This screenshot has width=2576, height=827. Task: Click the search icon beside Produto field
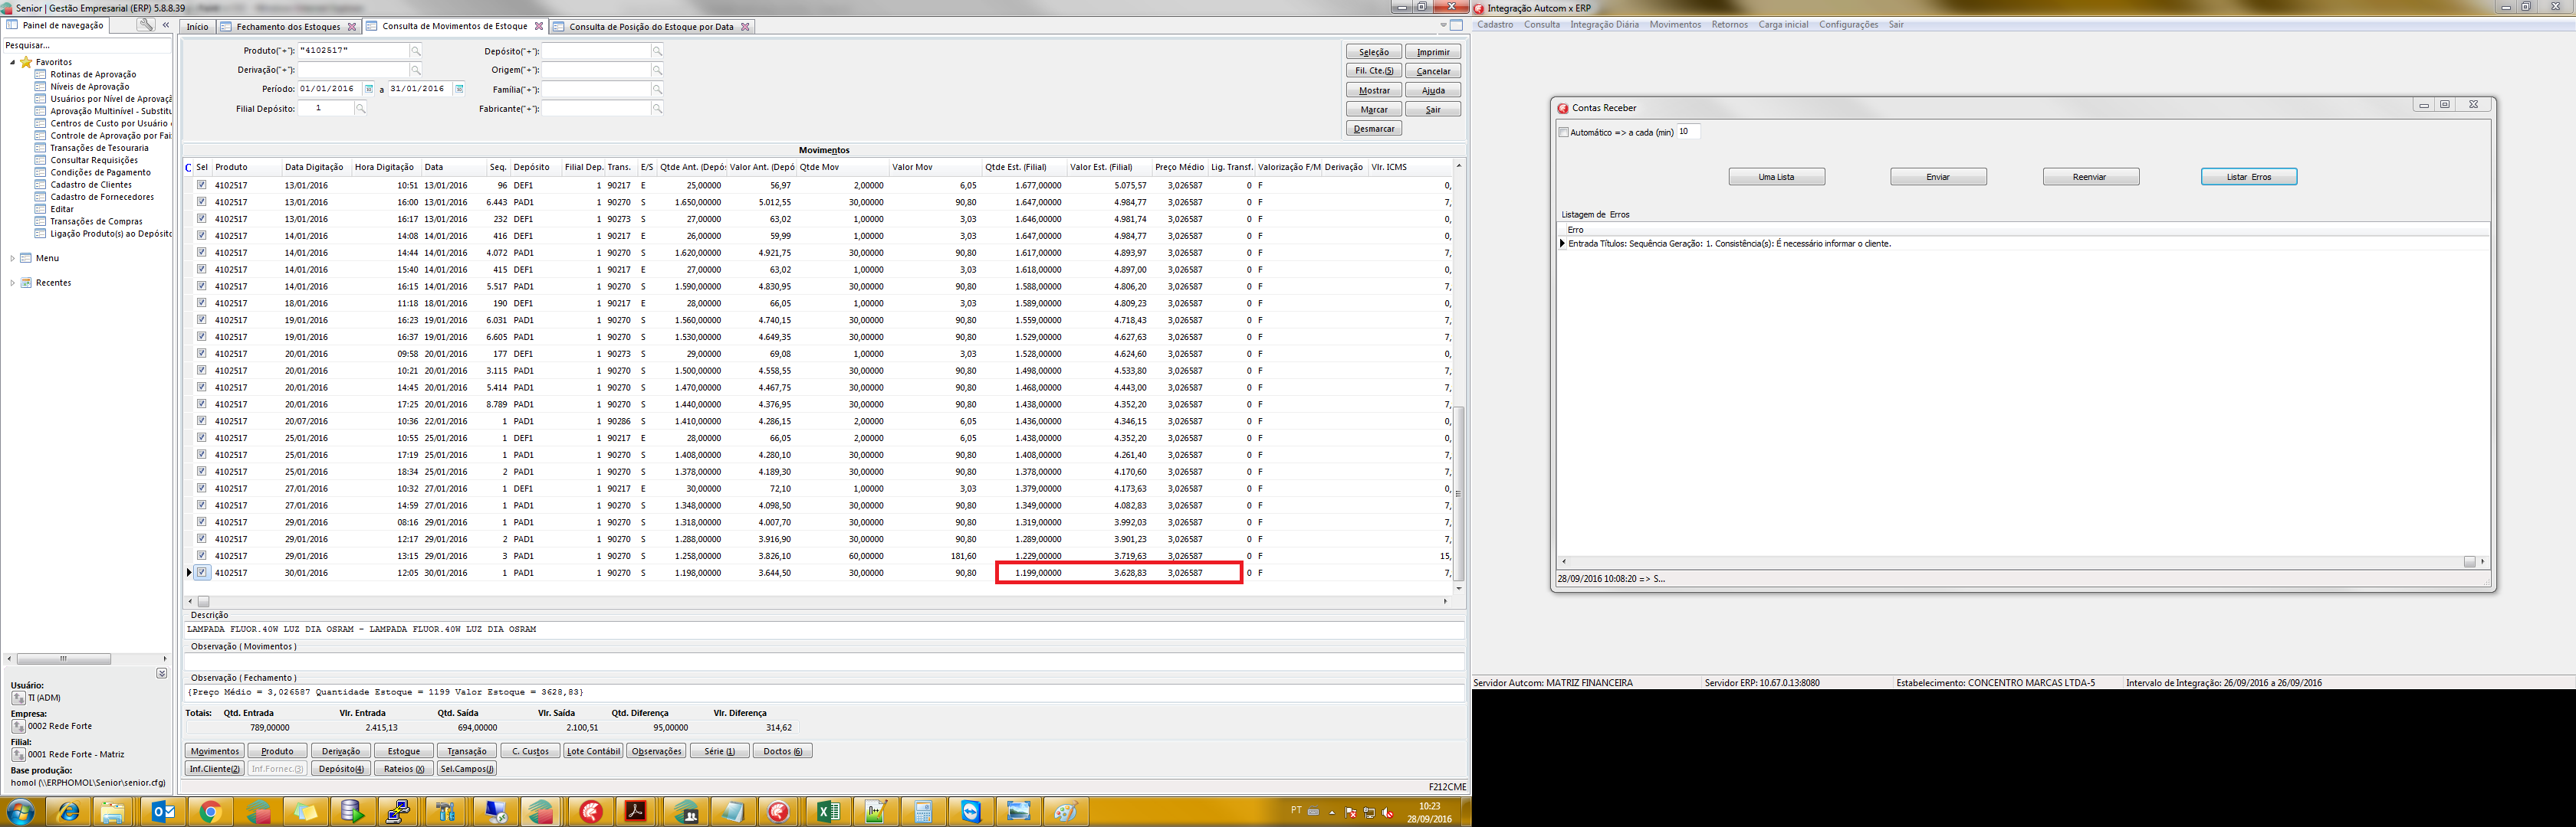[x=416, y=51]
